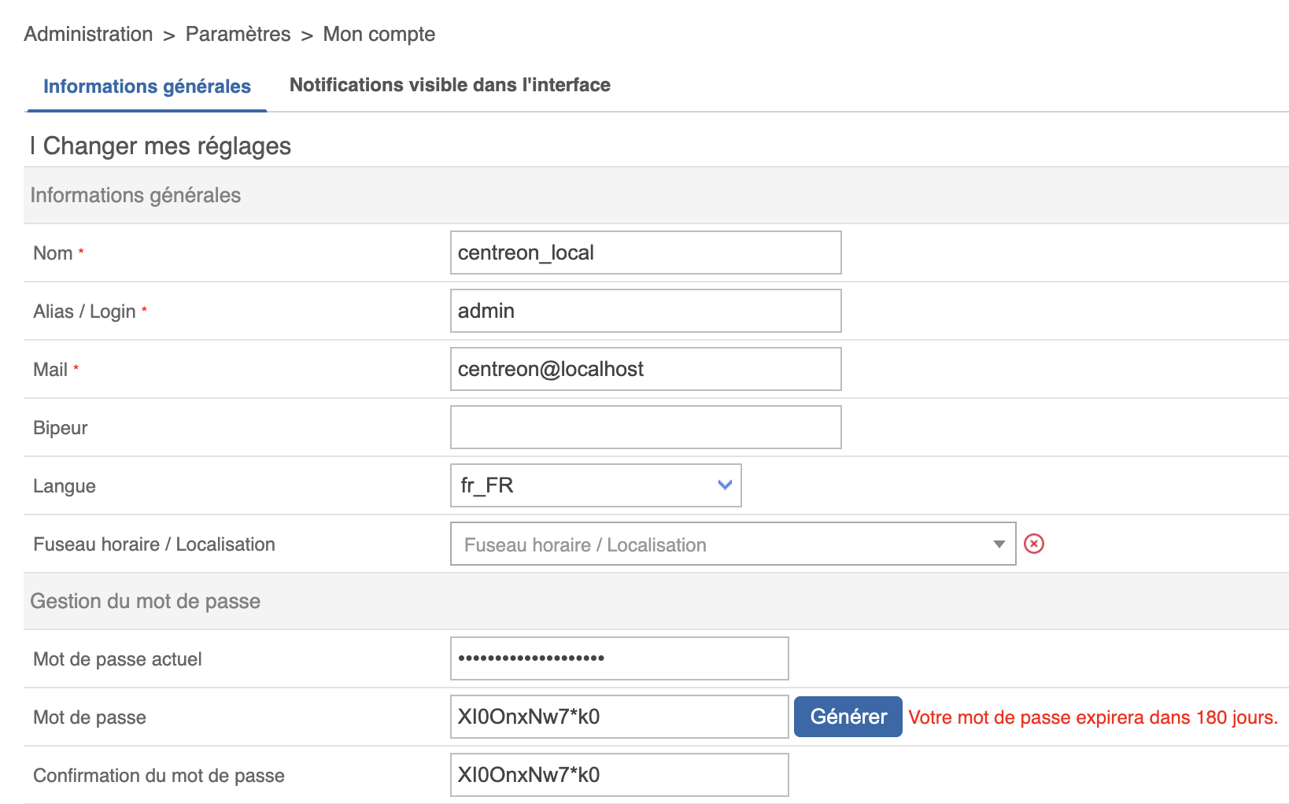Focus the Nom field containing centreon_local

pyautogui.click(x=645, y=253)
